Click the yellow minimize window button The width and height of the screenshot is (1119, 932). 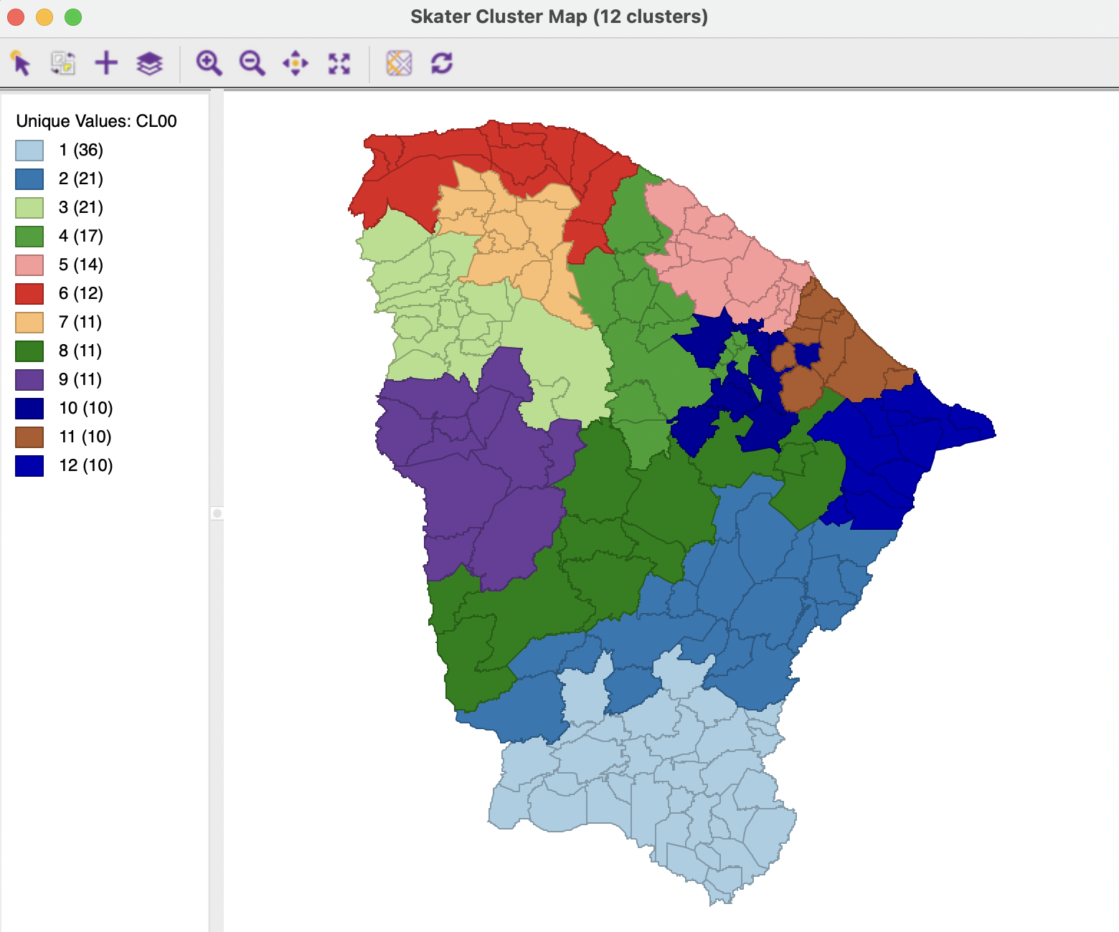[44, 16]
